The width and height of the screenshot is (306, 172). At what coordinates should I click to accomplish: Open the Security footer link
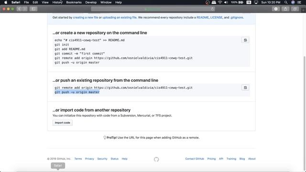coord(102,159)
